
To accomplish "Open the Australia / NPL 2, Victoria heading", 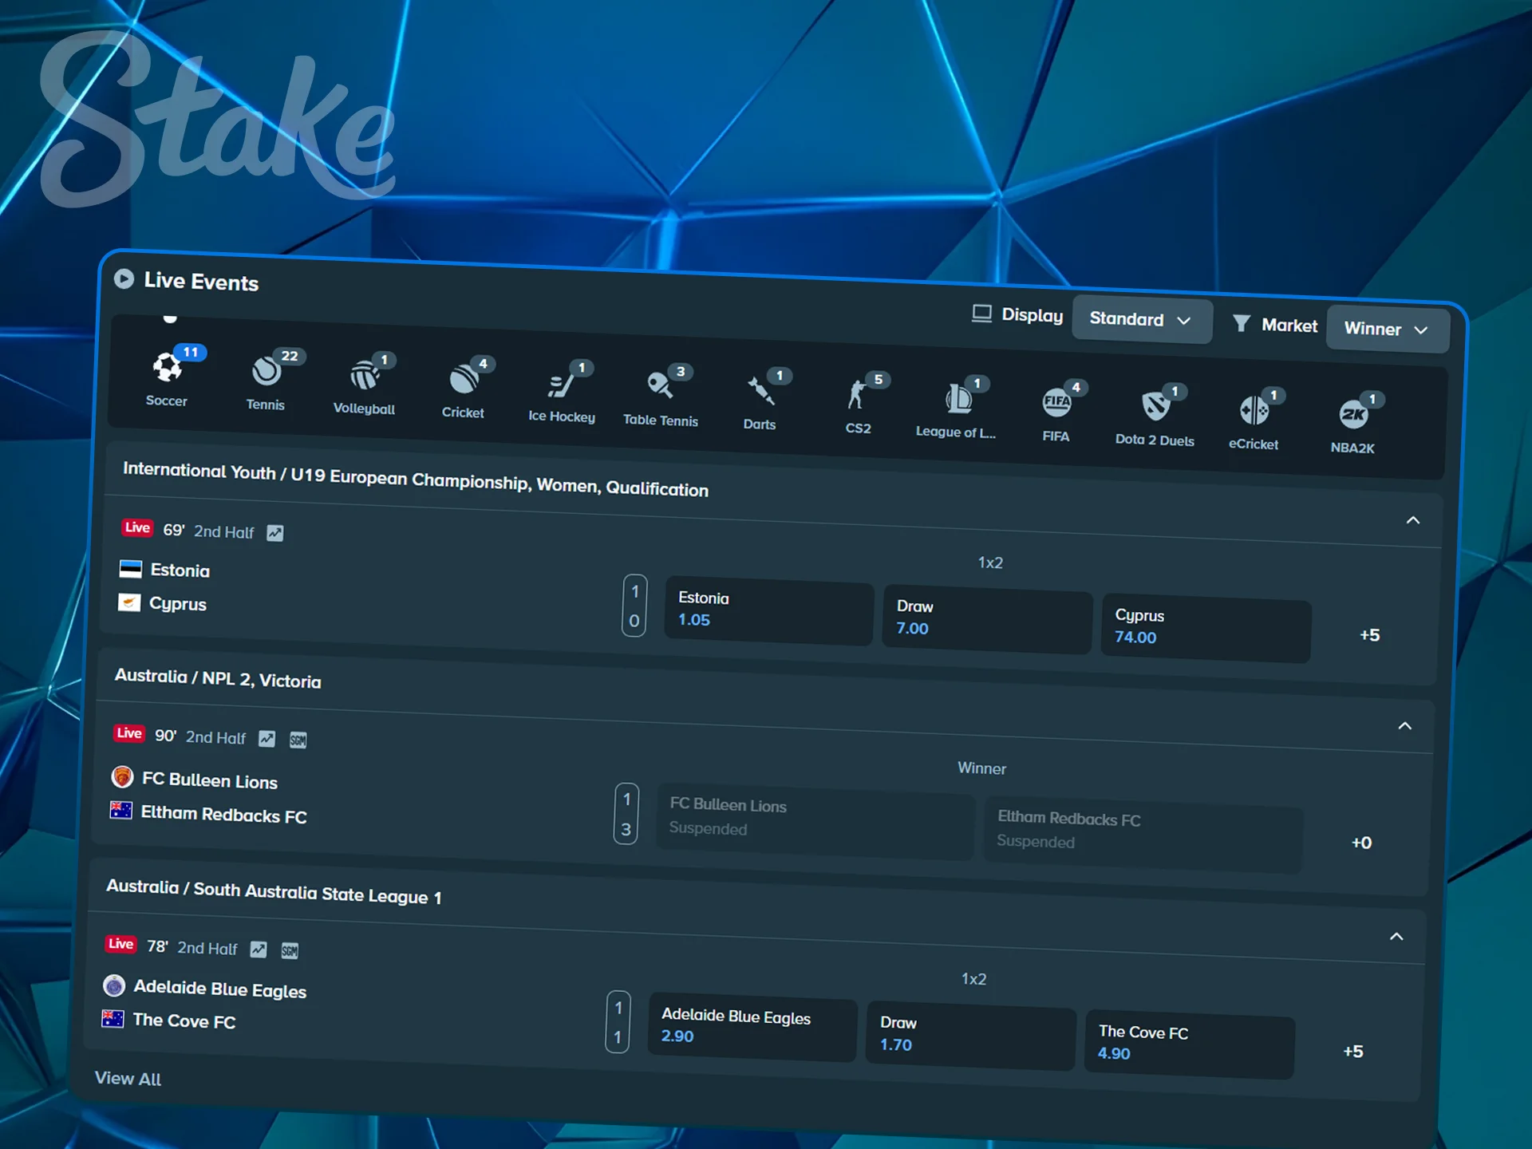I will click(218, 678).
